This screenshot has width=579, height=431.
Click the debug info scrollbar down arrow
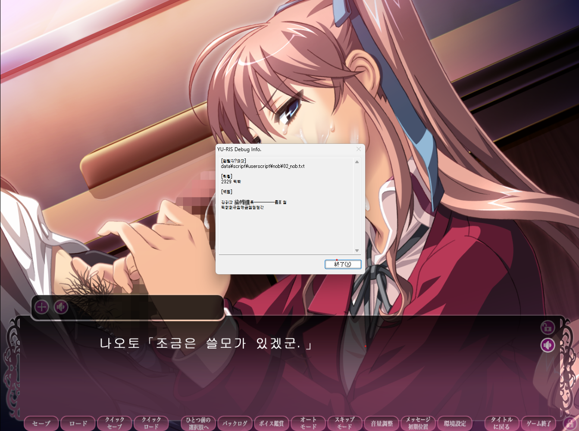tap(357, 250)
